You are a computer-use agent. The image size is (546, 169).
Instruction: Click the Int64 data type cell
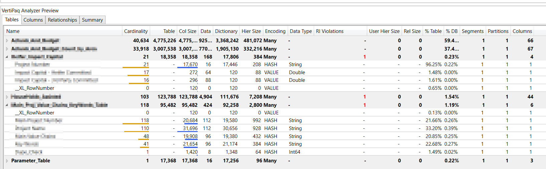tap(295, 152)
